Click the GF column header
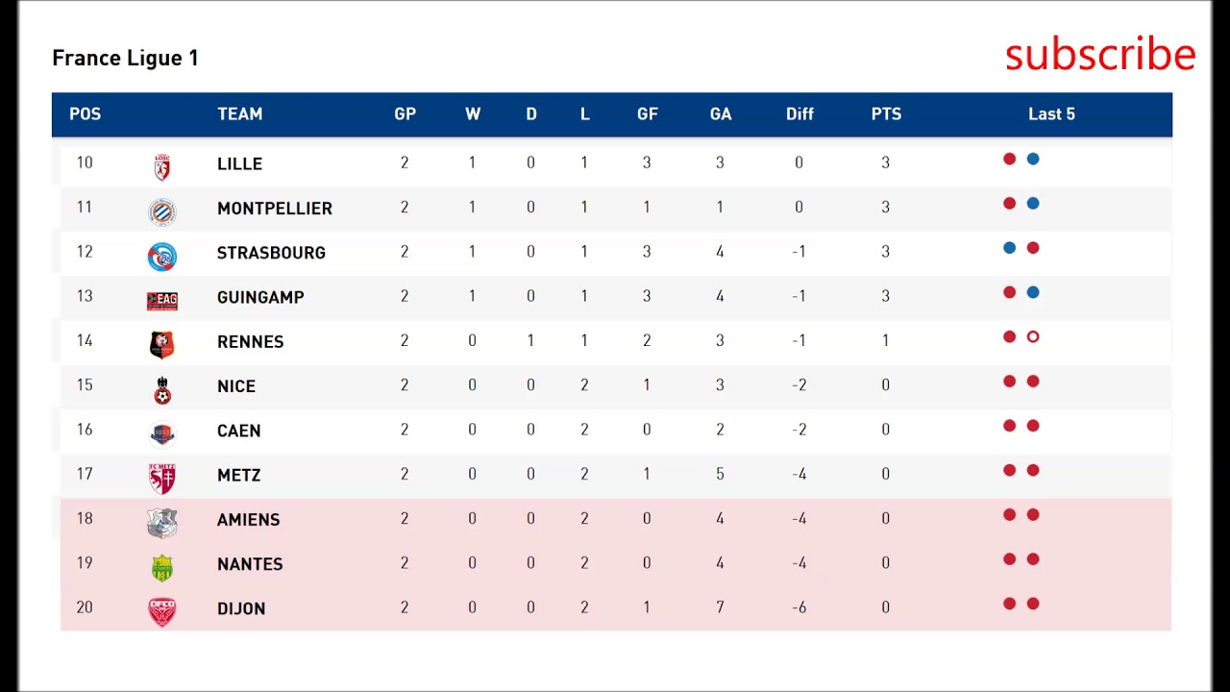Screen dimensions: 1230x692 click(648, 114)
